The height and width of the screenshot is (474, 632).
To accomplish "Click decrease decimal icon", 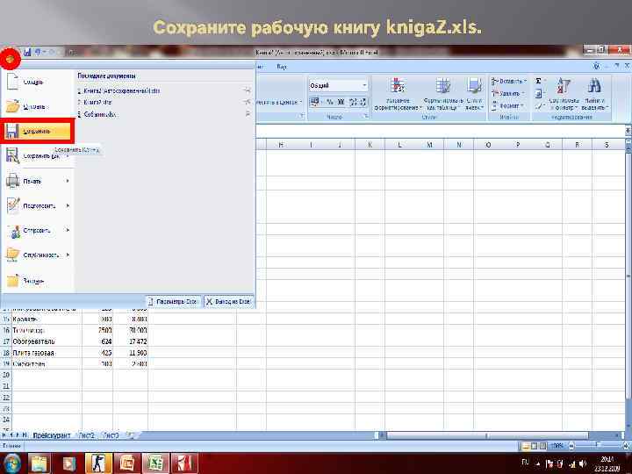I will pos(363,102).
